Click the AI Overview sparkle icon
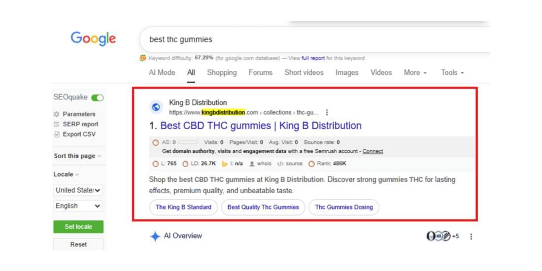 155,237
